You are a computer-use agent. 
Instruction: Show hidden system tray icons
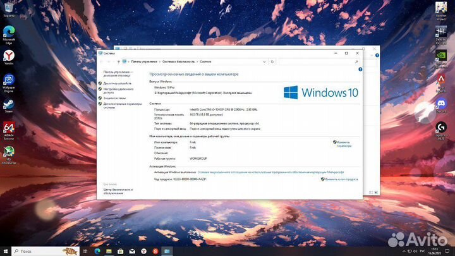click(x=404, y=251)
